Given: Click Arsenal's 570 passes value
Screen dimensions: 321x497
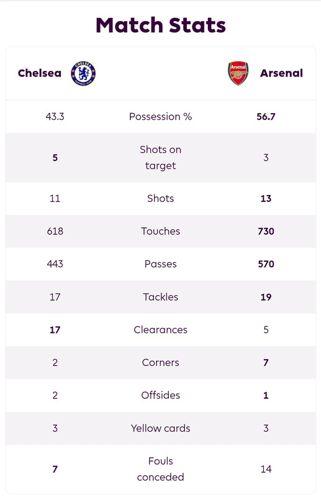Looking at the screenshot, I should (266, 264).
